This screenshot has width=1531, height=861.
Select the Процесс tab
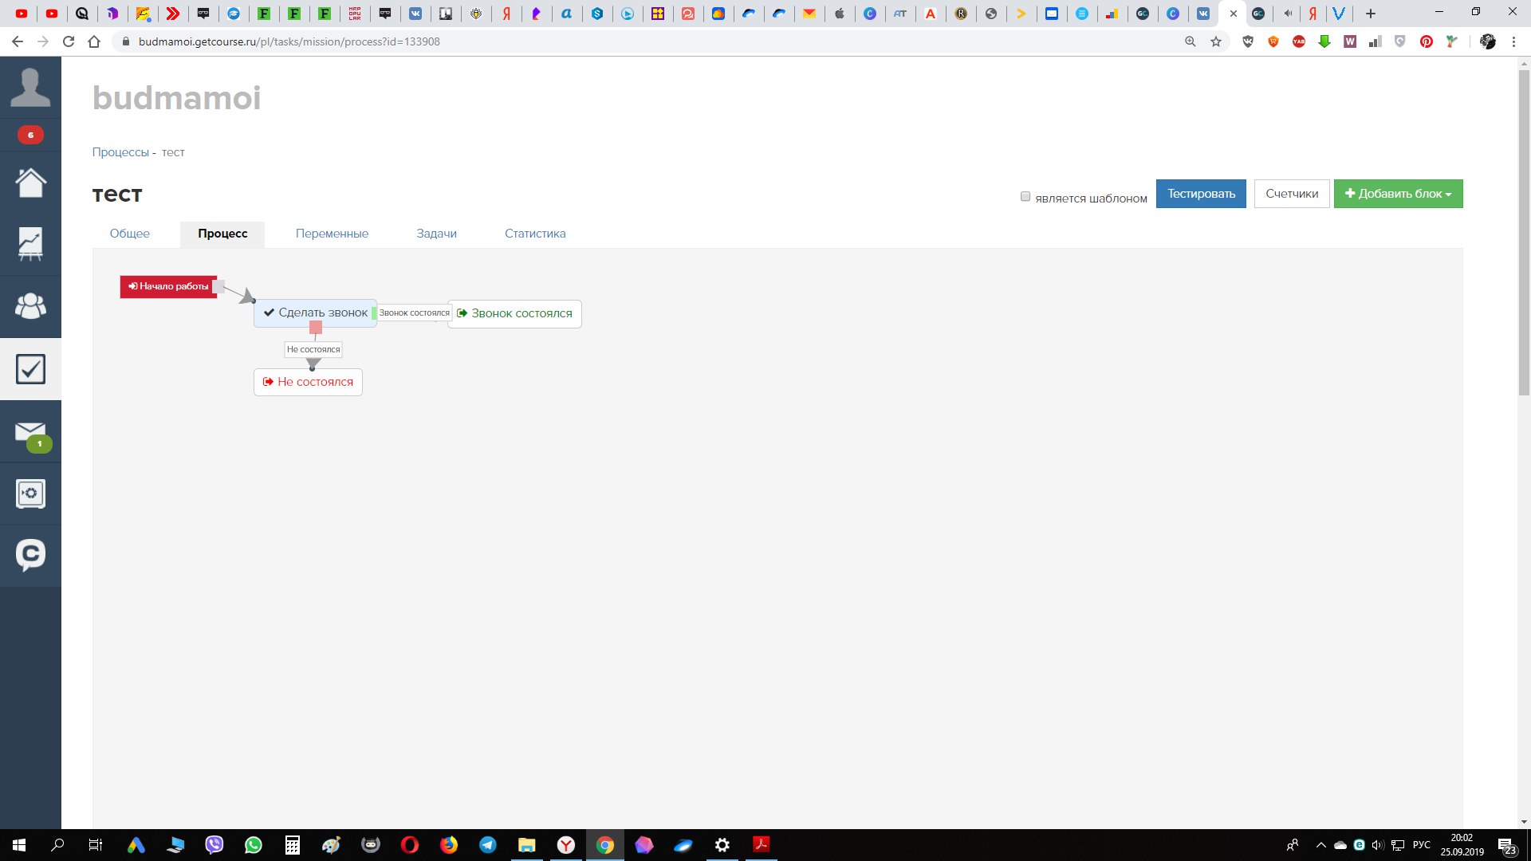click(222, 234)
